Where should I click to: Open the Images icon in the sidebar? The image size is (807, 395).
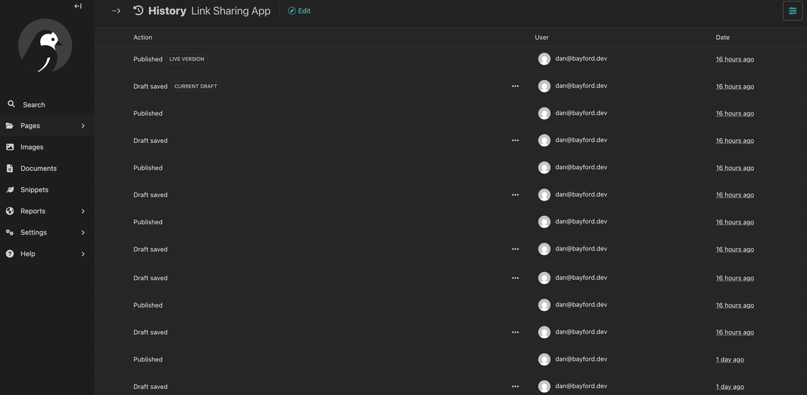(x=9, y=147)
